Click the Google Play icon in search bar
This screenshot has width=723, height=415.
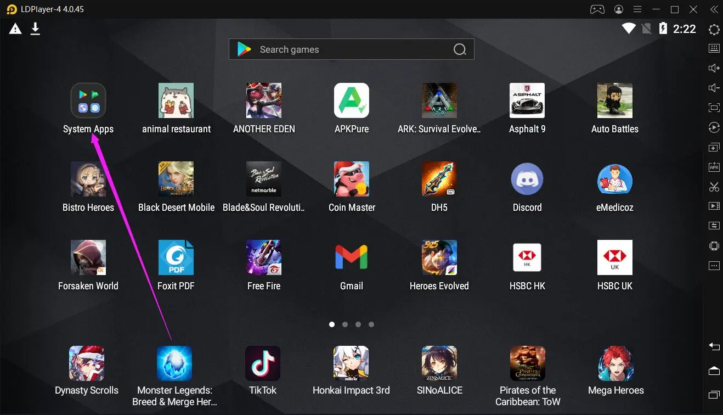244,49
